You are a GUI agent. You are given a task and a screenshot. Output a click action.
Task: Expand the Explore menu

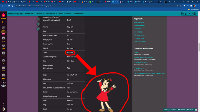pos(30,14)
